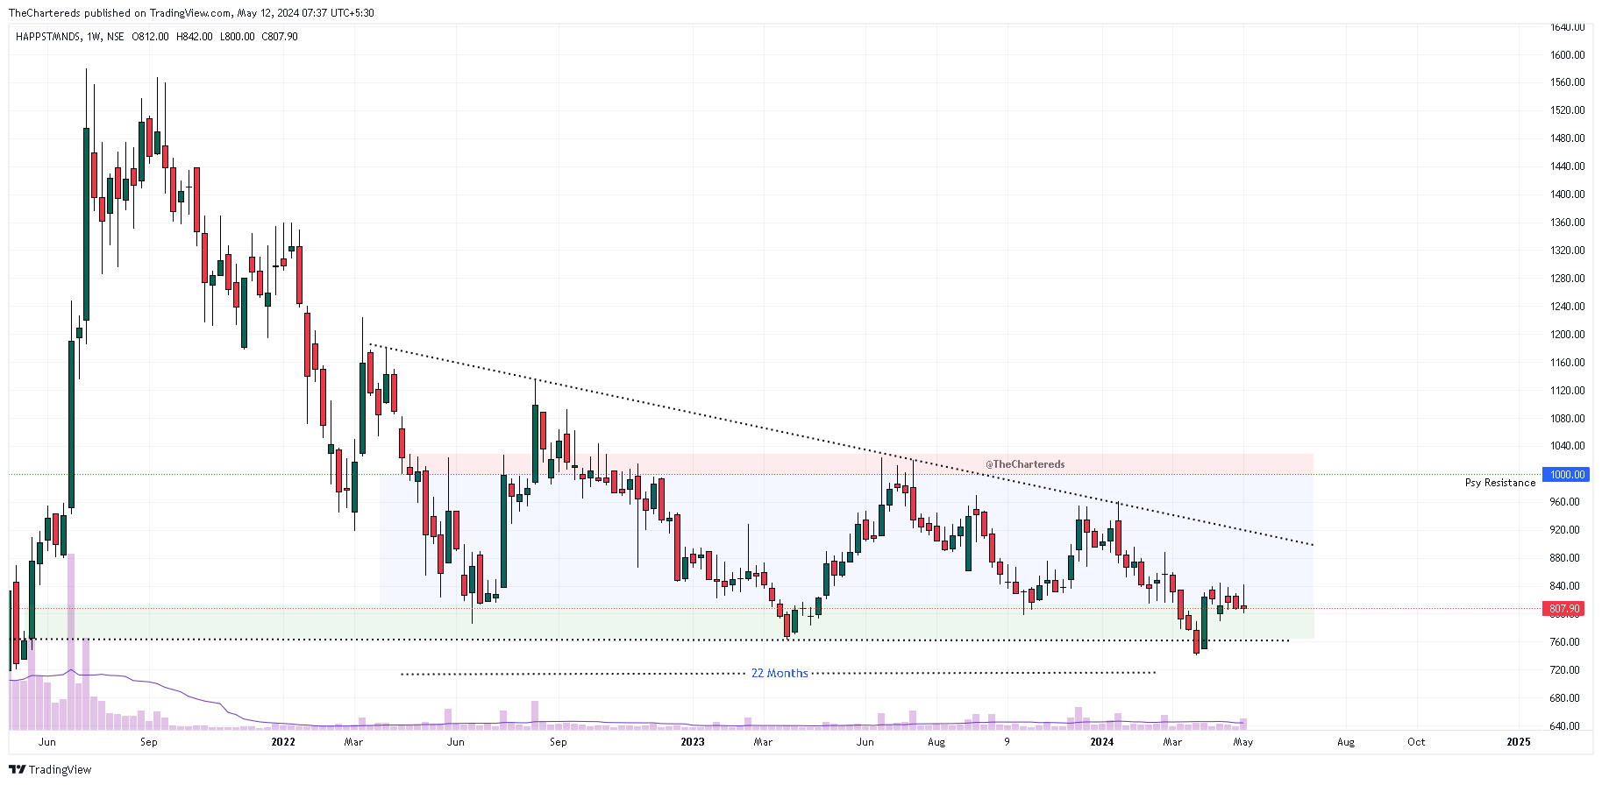Click the 'TheChartereds published on TradingView.com' header text

pyautogui.click(x=120, y=13)
